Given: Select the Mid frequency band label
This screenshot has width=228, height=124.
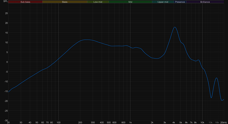Looking at the screenshot, I should [130, 2].
